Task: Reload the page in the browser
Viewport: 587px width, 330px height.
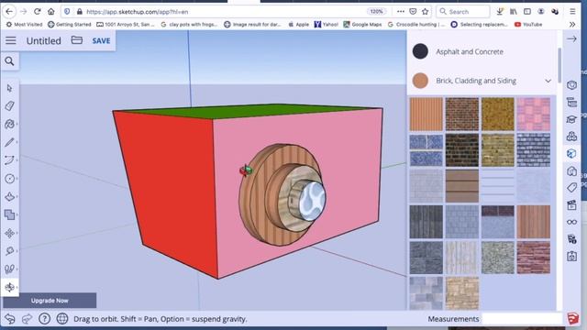Action: 37,12
